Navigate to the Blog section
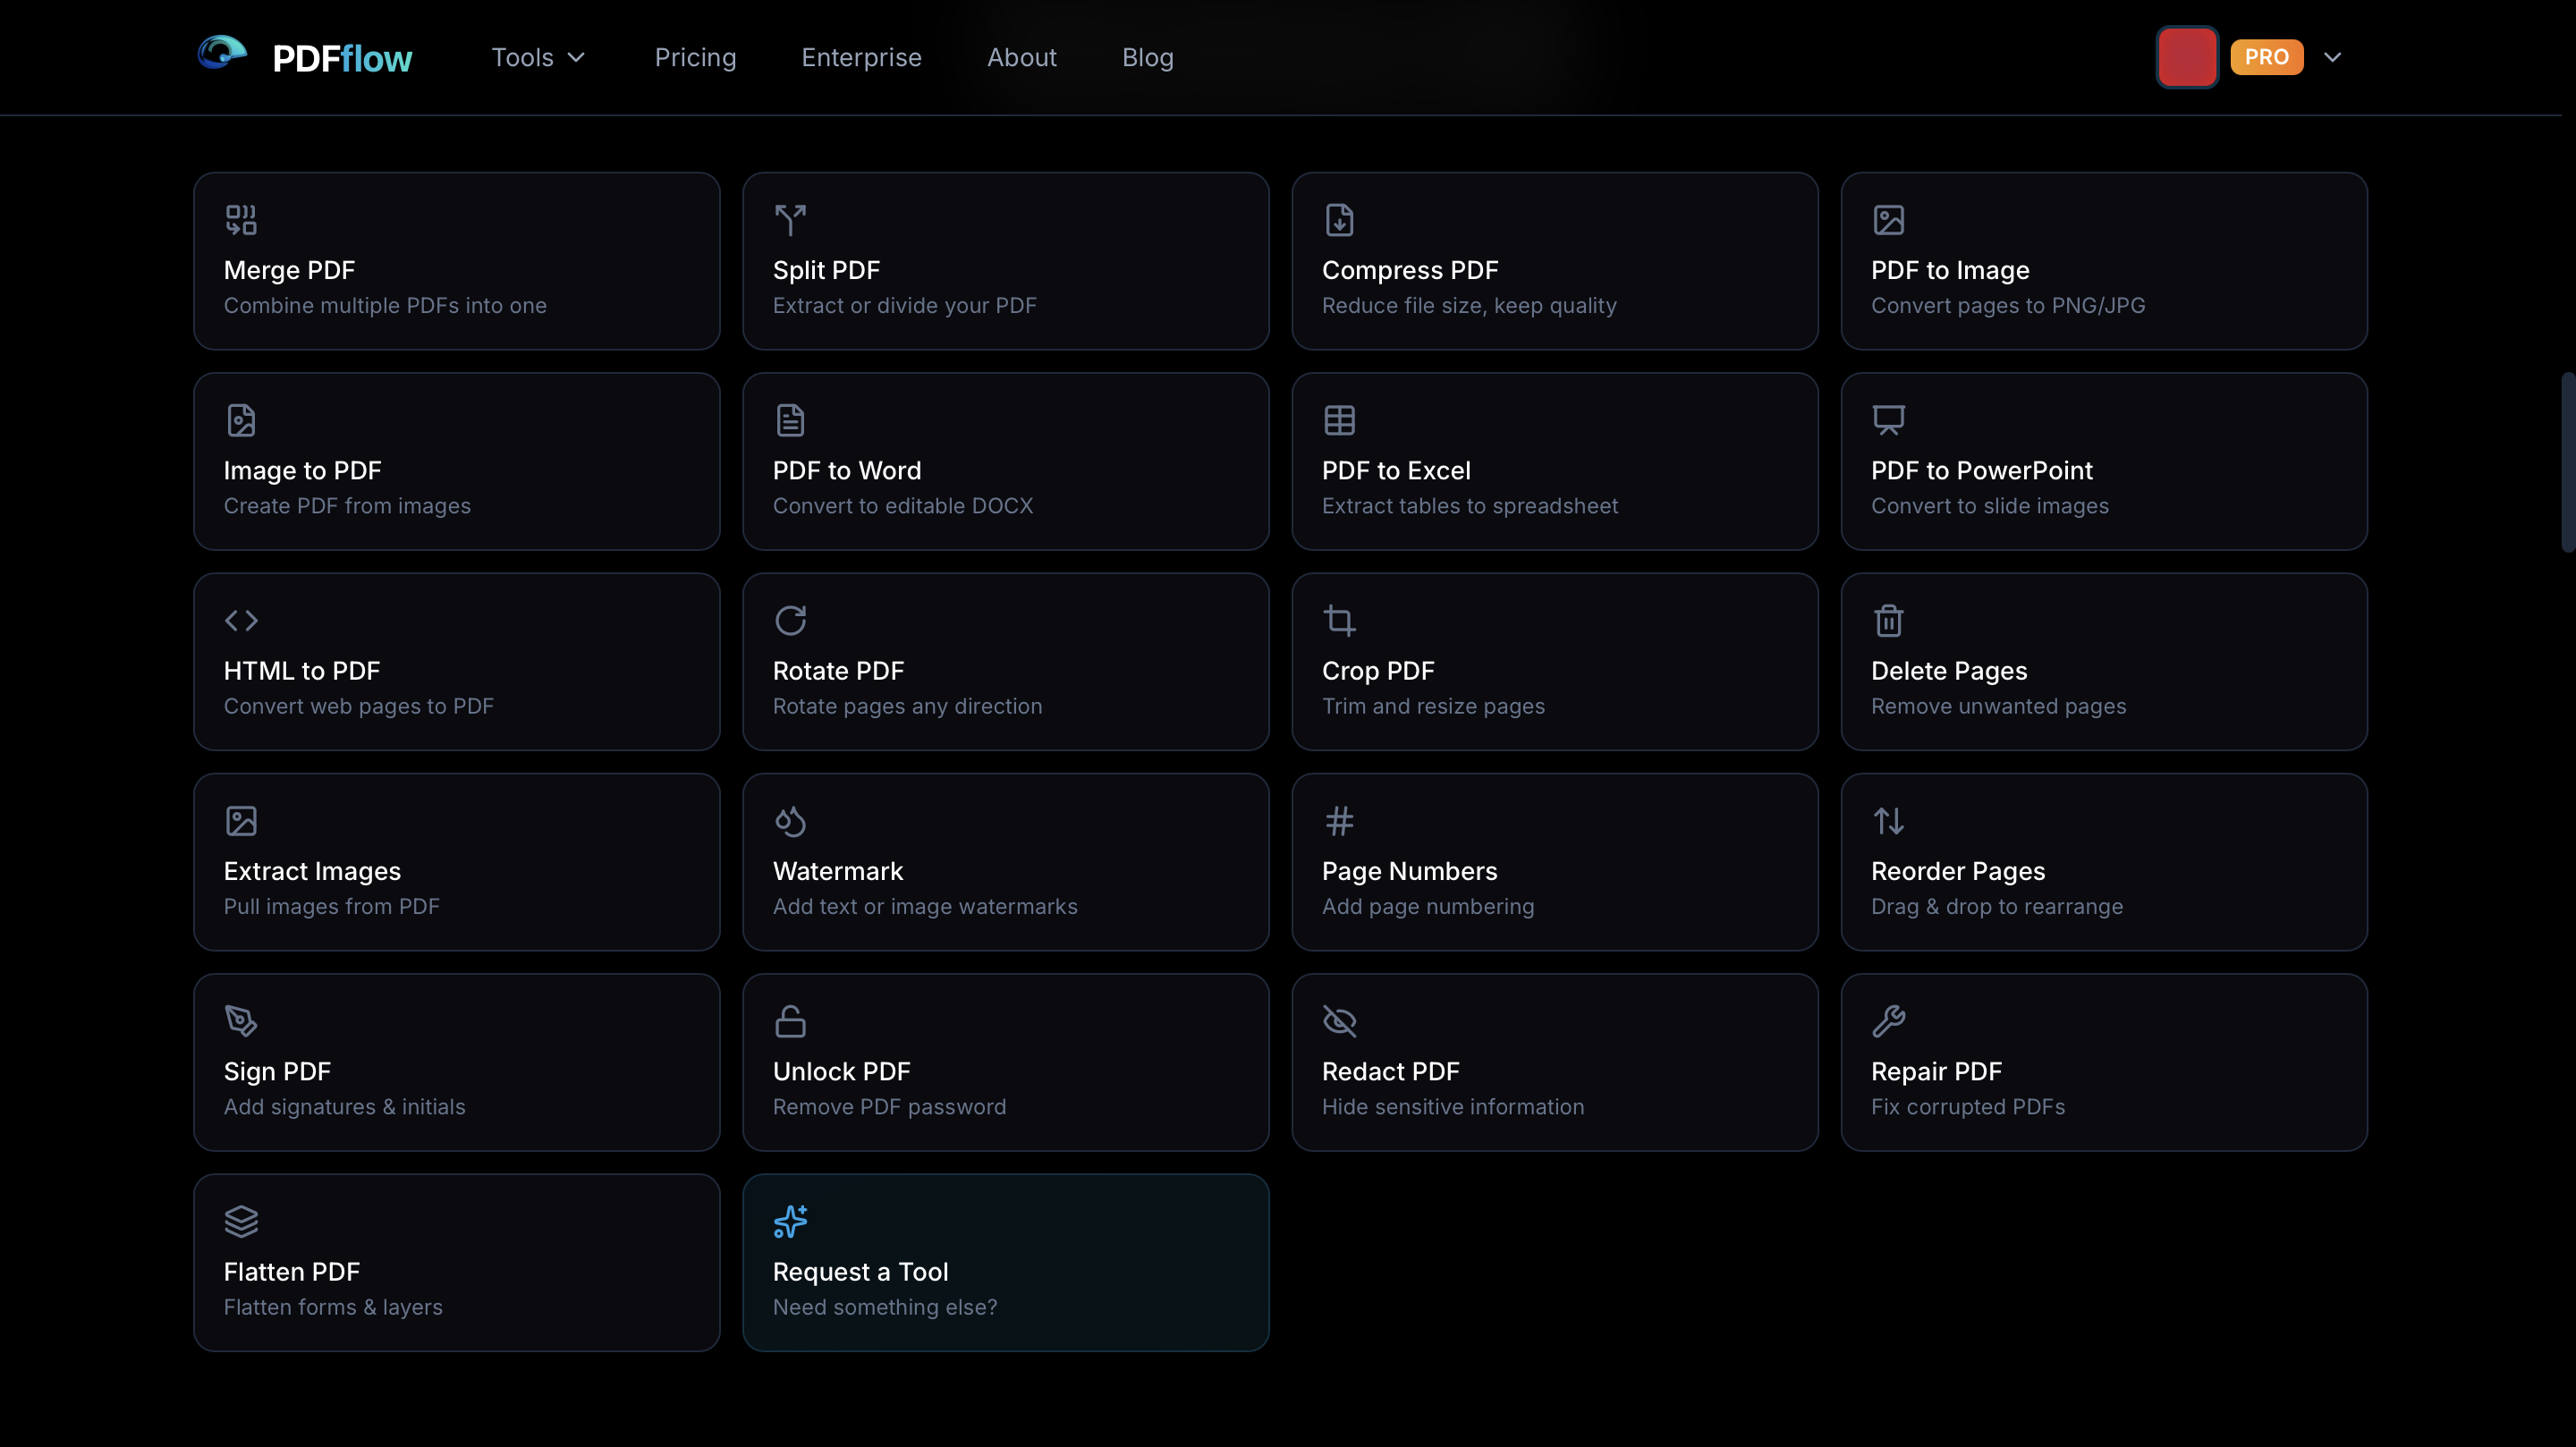 (x=1147, y=57)
